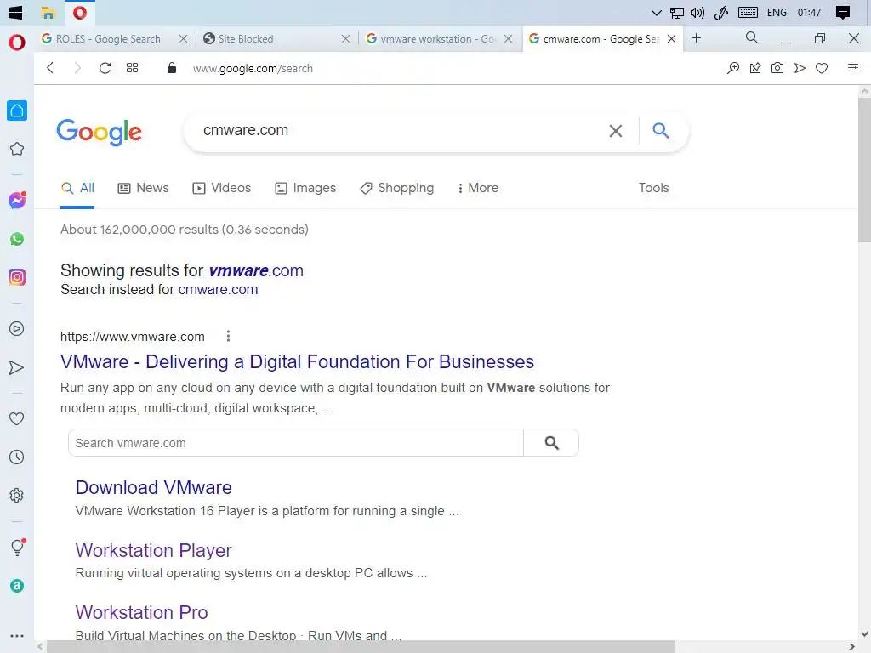This screenshot has height=653, width=871.
Task: Open VMware Digital Foundation result link
Action: [x=297, y=361]
